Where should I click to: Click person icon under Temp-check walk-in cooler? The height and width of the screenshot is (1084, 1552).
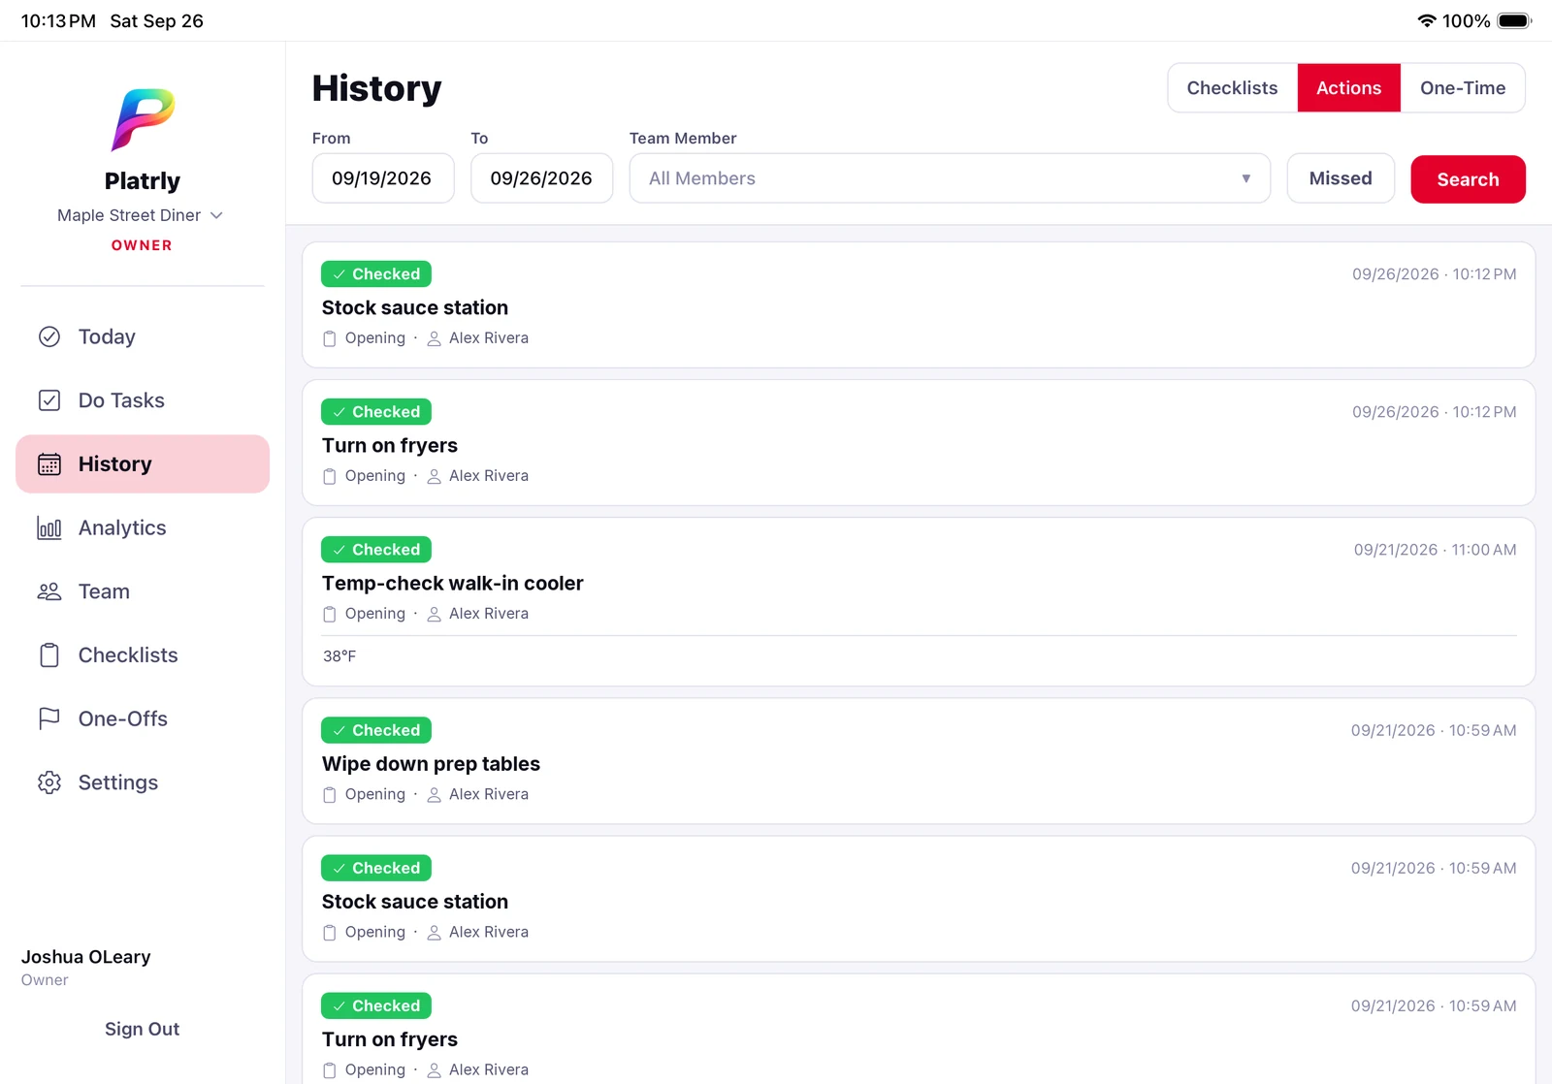(435, 614)
